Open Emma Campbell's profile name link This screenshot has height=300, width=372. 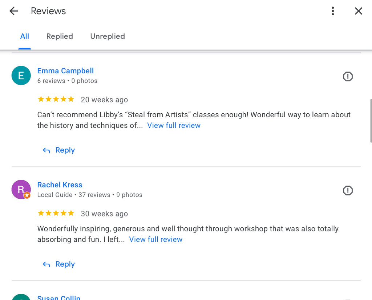65,71
